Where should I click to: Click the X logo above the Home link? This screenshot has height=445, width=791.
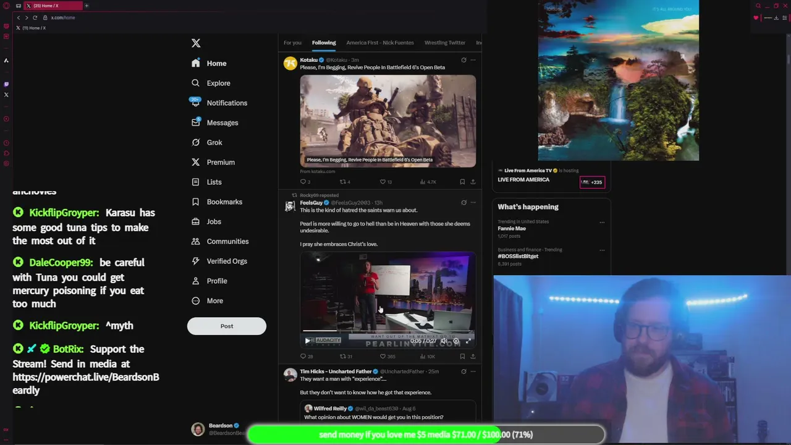196,43
